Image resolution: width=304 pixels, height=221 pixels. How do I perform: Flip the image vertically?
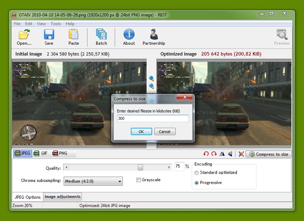coord(230,154)
